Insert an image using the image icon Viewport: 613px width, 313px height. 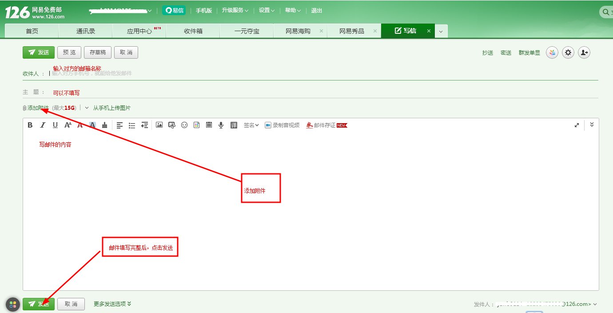[159, 125]
